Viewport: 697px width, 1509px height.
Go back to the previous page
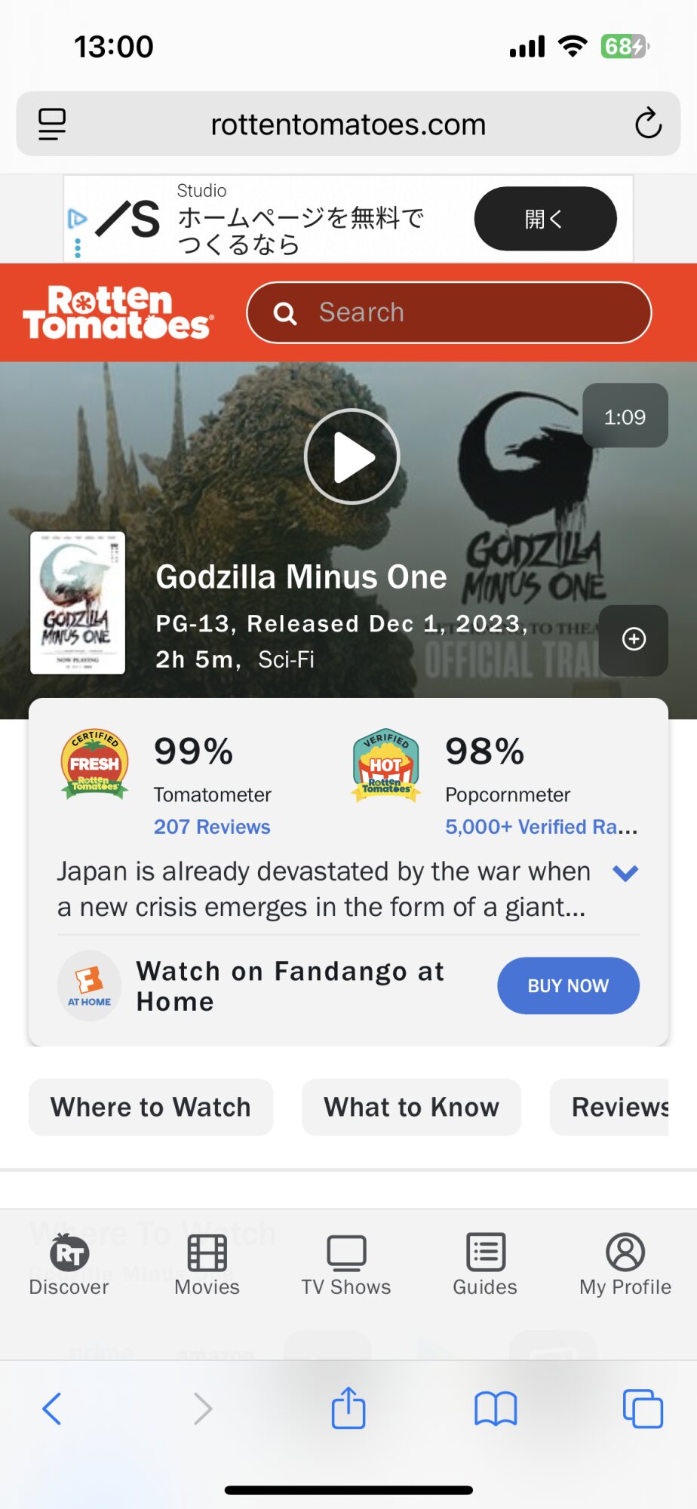[x=52, y=1408]
